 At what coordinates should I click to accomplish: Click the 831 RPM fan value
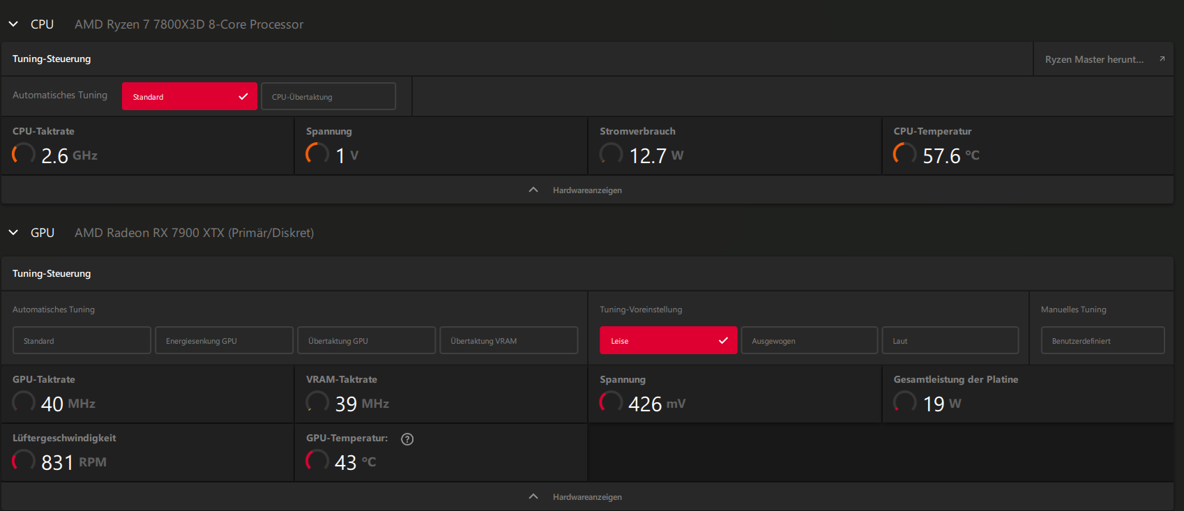(x=74, y=462)
